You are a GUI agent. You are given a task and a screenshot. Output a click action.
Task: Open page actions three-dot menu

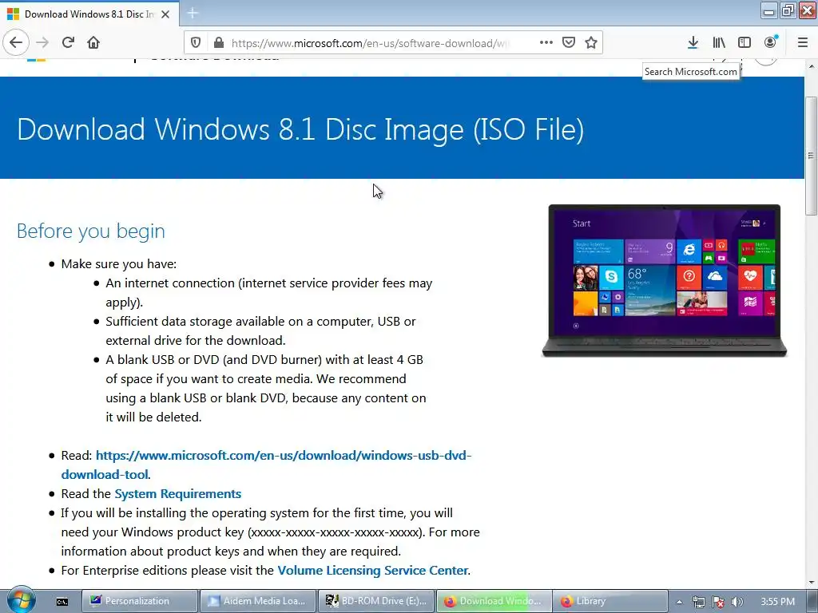coord(546,43)
